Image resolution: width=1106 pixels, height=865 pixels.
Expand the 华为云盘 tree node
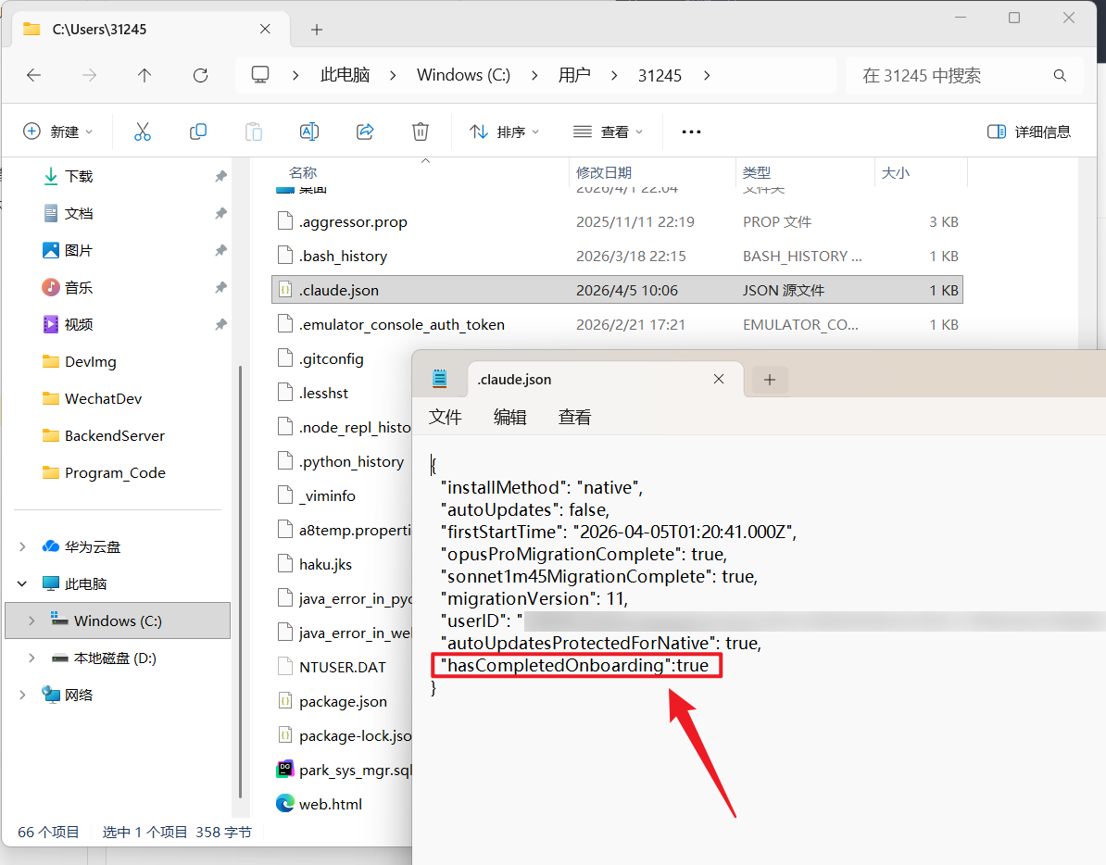(x=22, y=547)
